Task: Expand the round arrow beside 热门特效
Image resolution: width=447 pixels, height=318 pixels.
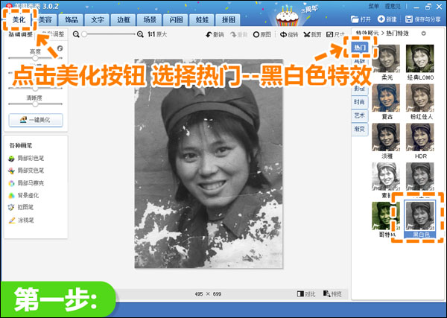Action: 424,34
